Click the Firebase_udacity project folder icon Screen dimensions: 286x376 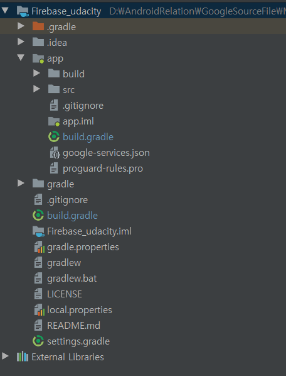coord(23,11)
